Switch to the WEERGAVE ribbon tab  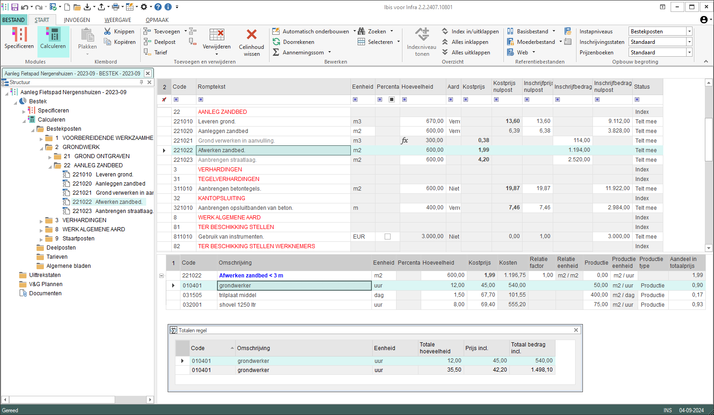pos(118,20)
